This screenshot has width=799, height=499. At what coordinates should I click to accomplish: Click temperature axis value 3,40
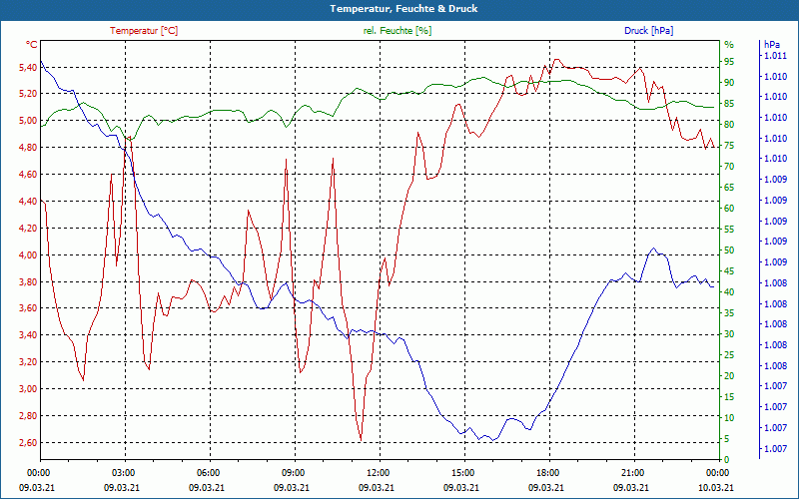point(28,335)
